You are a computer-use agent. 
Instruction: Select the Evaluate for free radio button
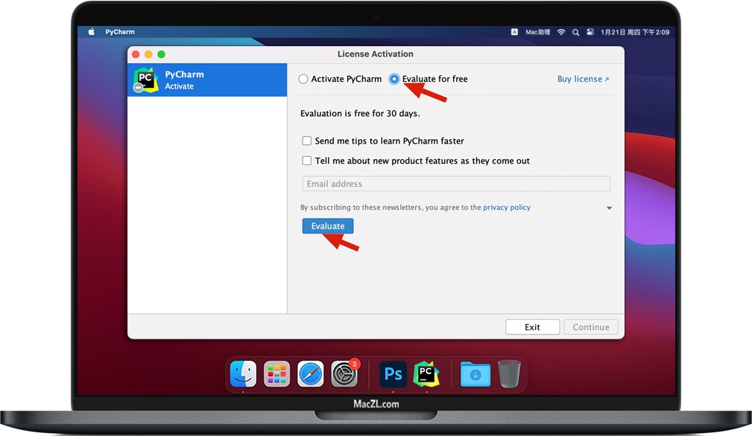394,79
